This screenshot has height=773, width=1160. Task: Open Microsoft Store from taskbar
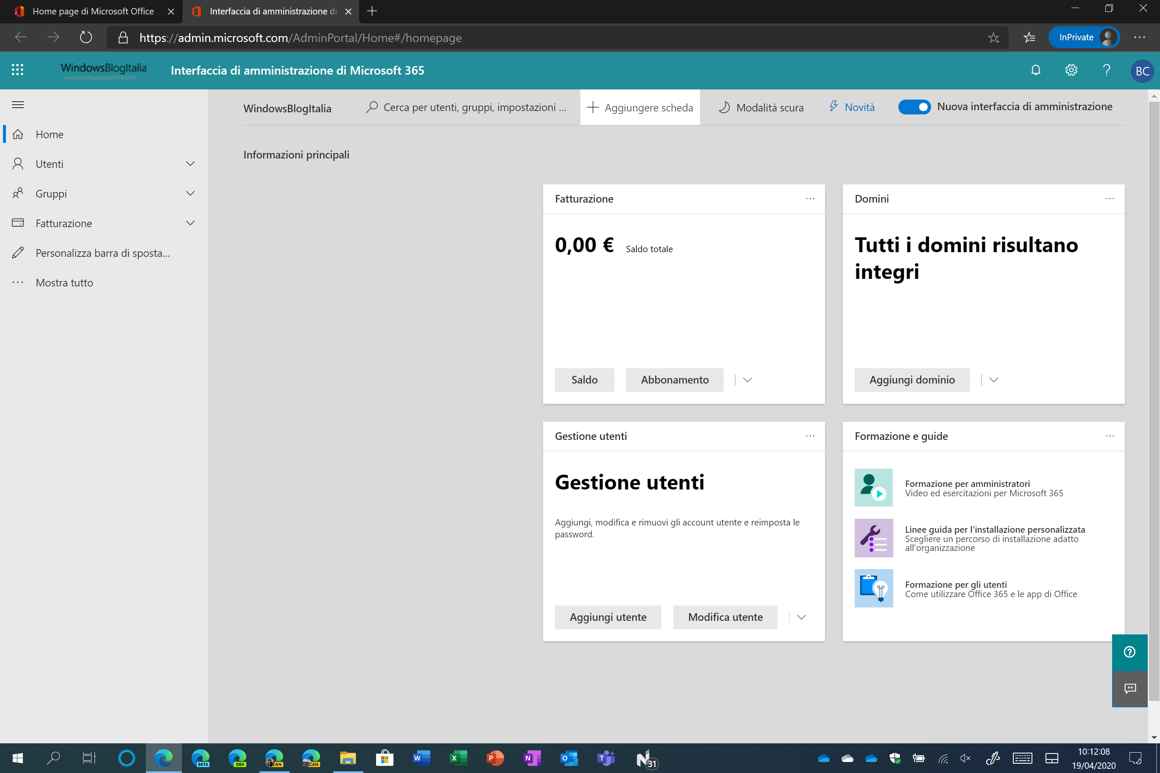coord(385,758)
